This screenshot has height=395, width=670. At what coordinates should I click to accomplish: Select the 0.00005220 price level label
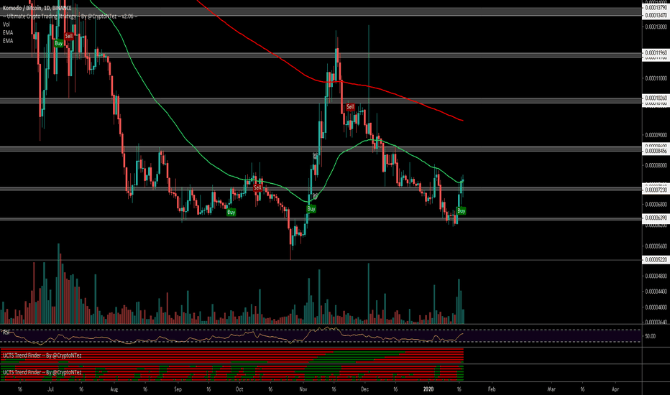[x=656, y=260]
